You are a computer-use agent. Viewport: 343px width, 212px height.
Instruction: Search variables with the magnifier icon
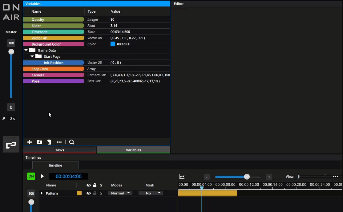(71, 142)
